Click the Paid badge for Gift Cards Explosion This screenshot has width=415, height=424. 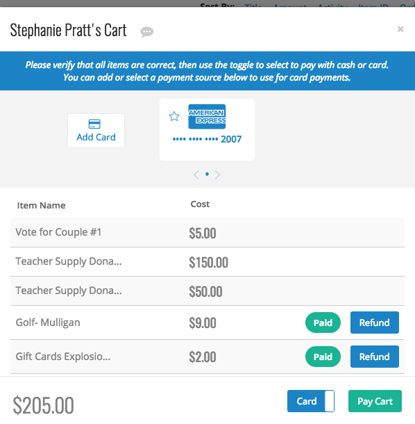(x=323, y=357)
